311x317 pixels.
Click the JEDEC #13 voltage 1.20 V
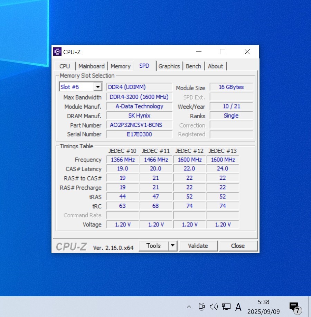[x=223, y=224]
